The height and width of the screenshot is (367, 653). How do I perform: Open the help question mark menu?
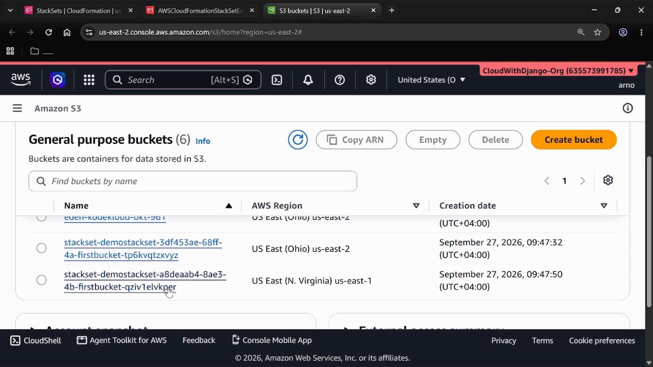tap(340, 80)
